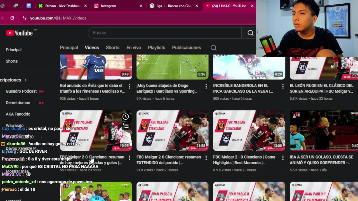
Task: Click chat username pedro_antonio_xd
Action: (x=19, y=182)
